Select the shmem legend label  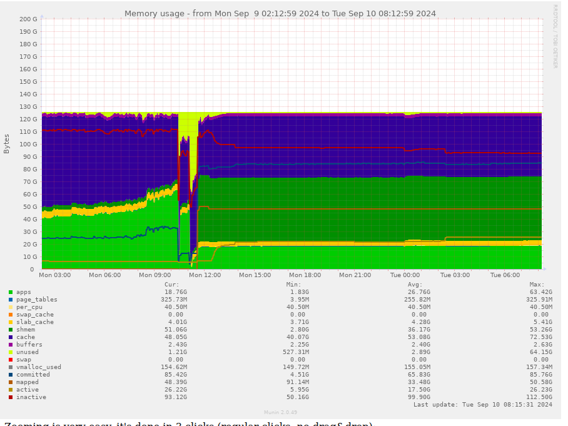click(26, 330)
